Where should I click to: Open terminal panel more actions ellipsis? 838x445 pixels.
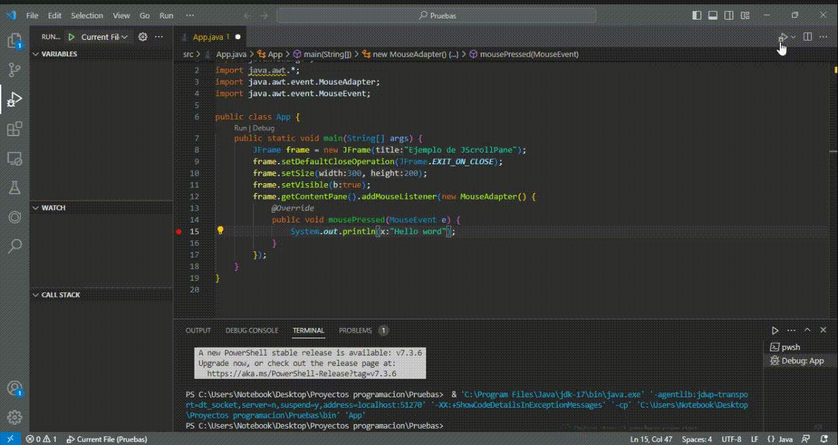pos(792,330)
